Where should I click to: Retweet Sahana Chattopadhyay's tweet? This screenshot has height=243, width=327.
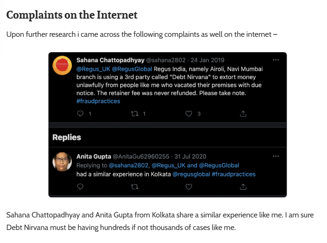point(135,114)
